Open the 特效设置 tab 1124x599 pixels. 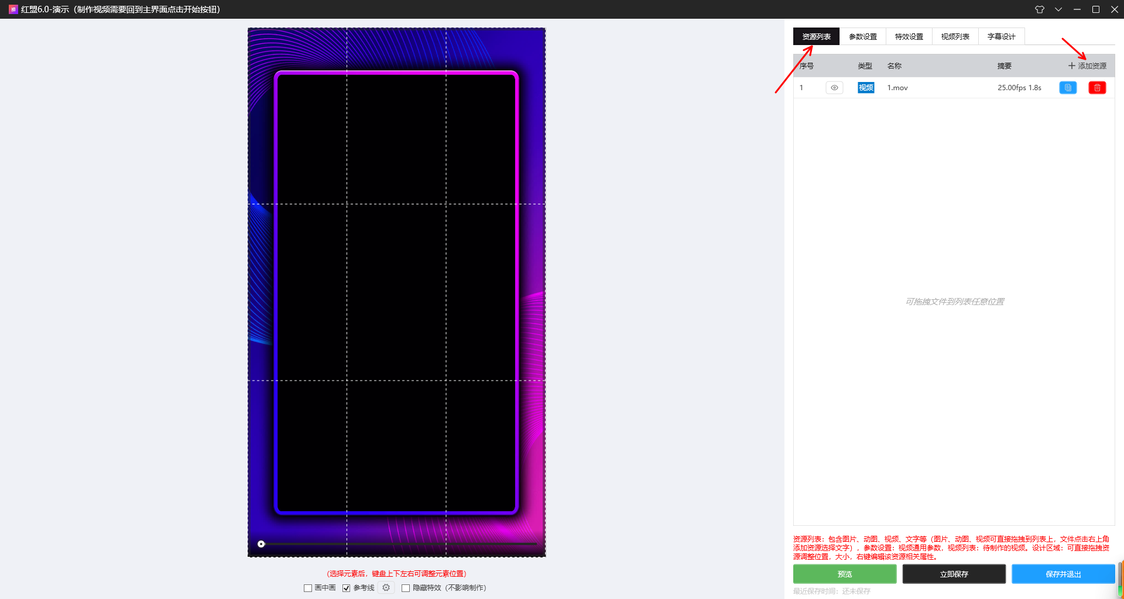(x=909, y=36)
